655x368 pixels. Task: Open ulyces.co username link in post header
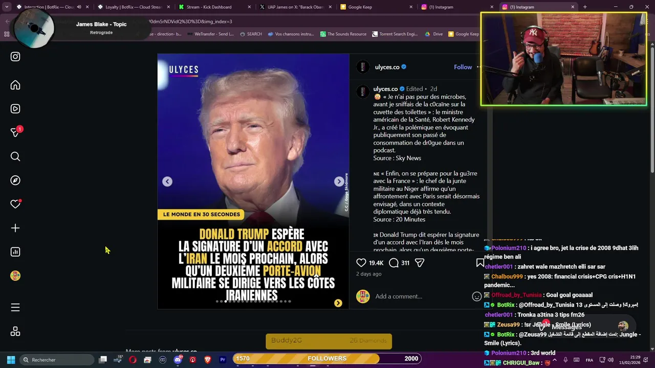387,67
